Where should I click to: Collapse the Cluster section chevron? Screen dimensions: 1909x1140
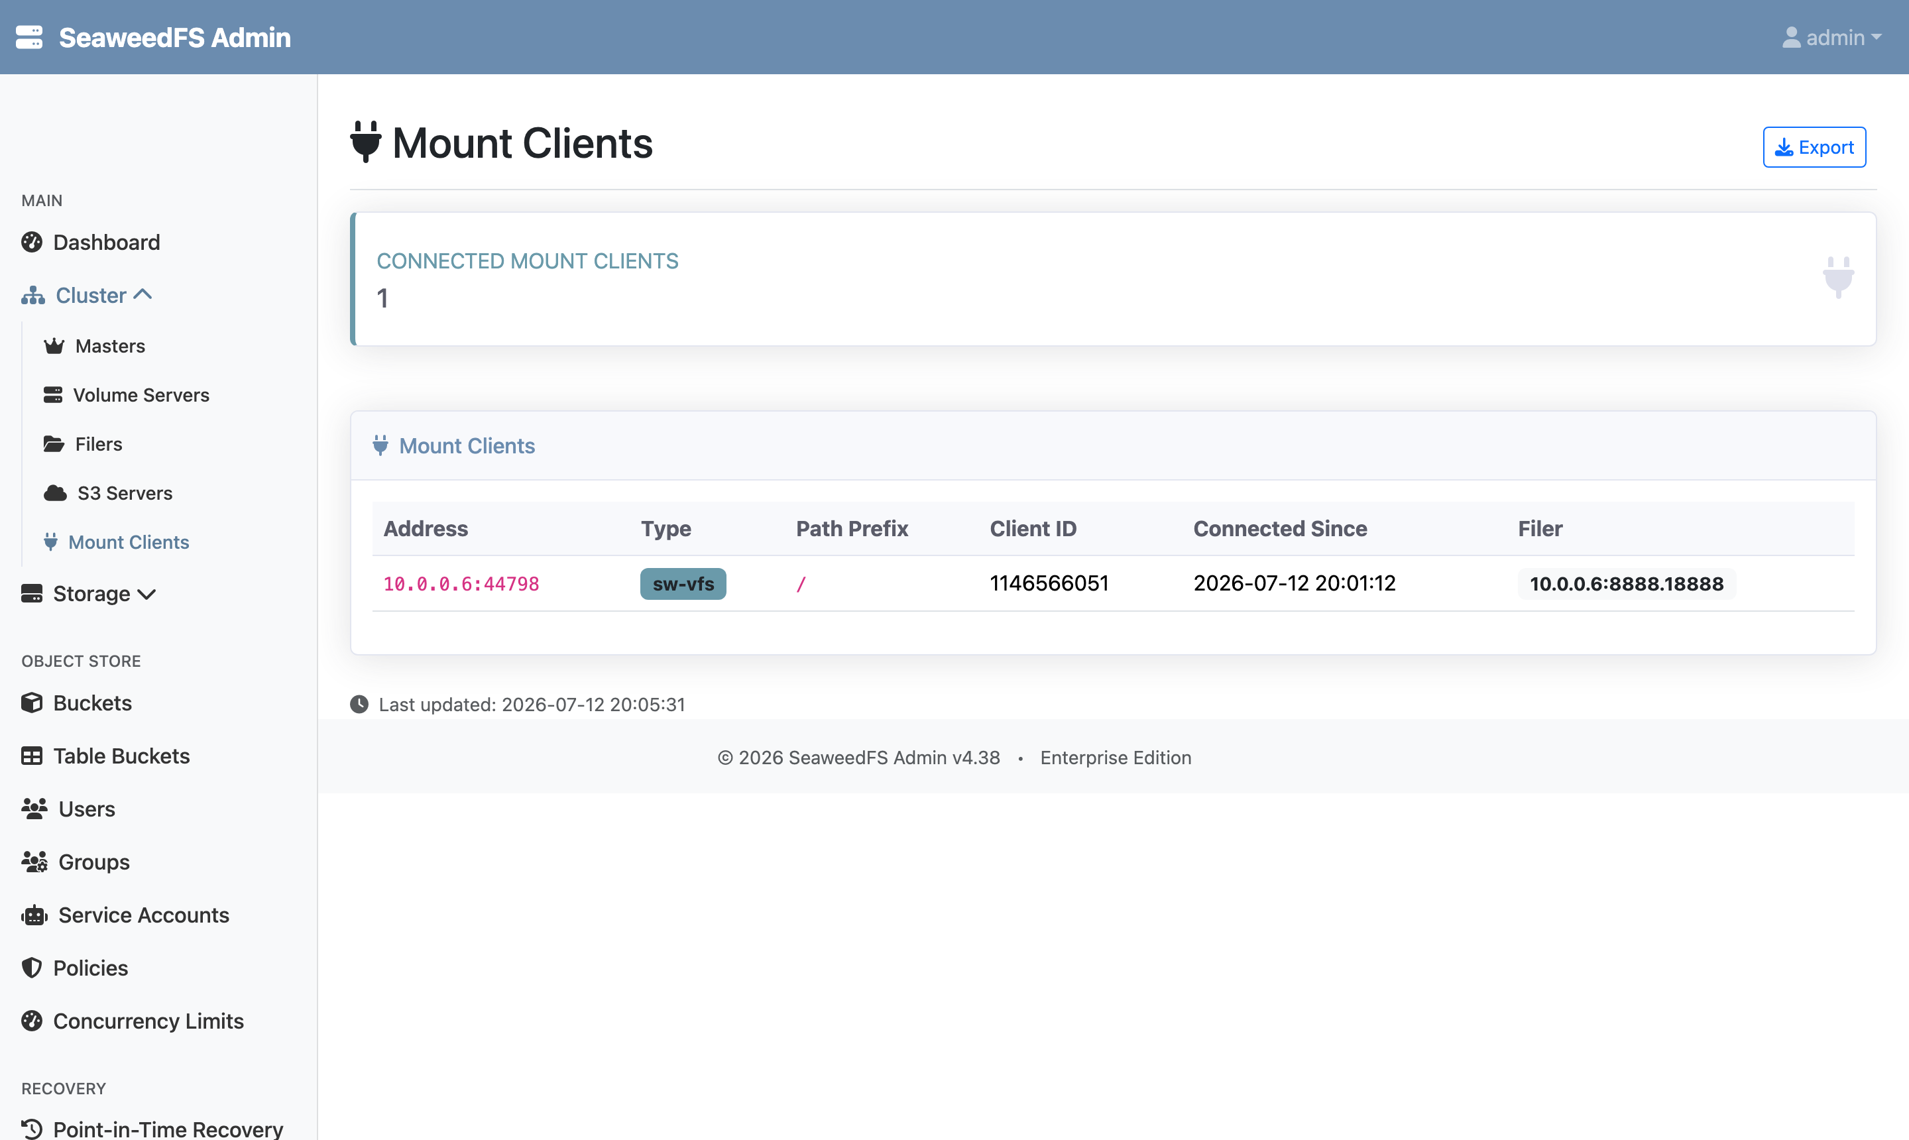[x=143, y=294]
